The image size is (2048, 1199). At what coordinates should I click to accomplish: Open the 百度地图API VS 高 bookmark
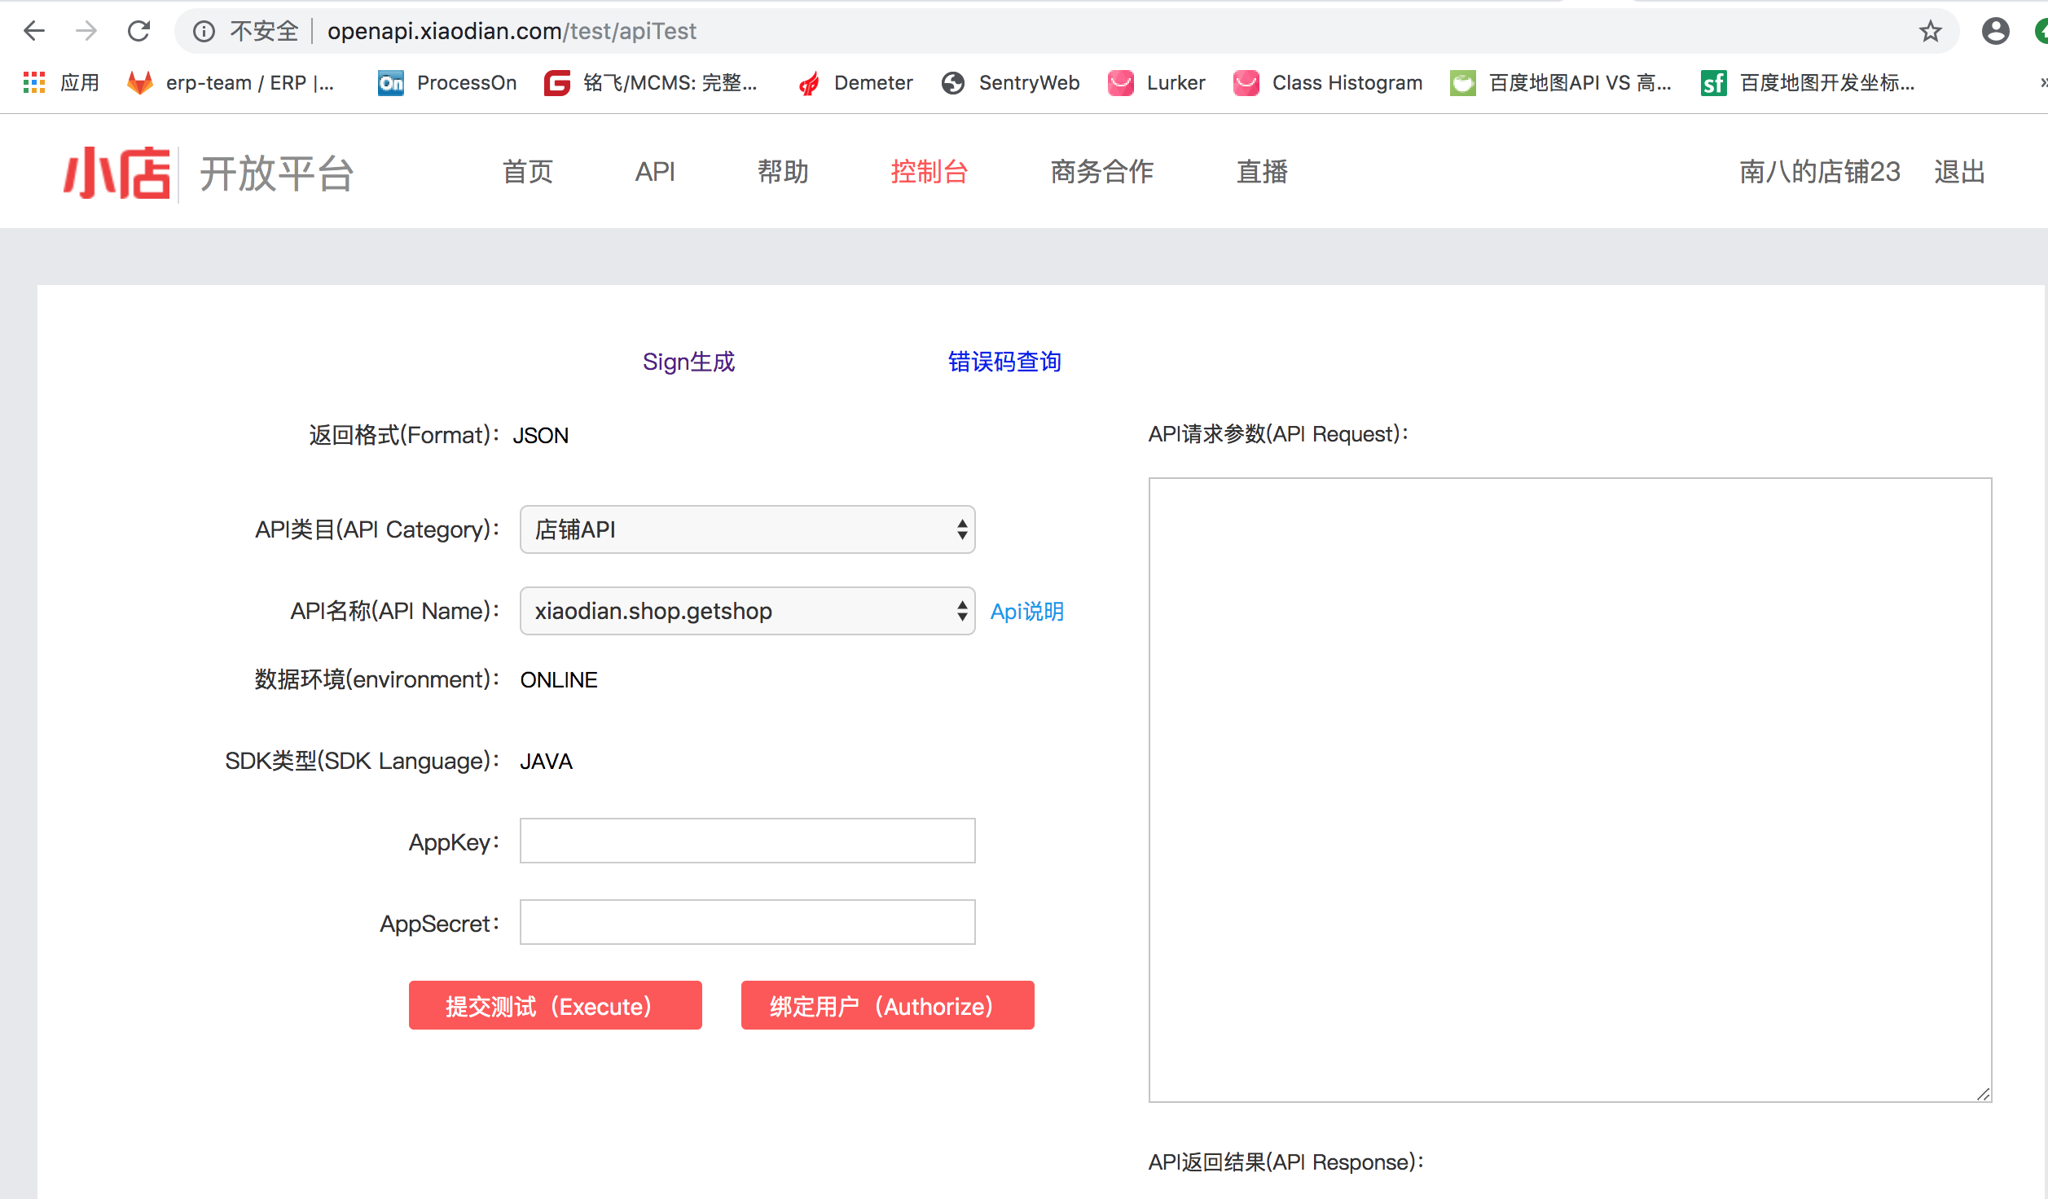click(1561, 82)
